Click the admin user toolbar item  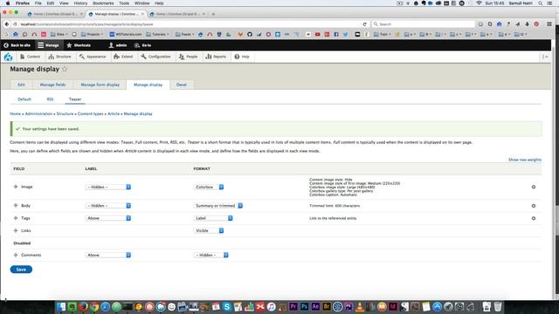point(118,45)
